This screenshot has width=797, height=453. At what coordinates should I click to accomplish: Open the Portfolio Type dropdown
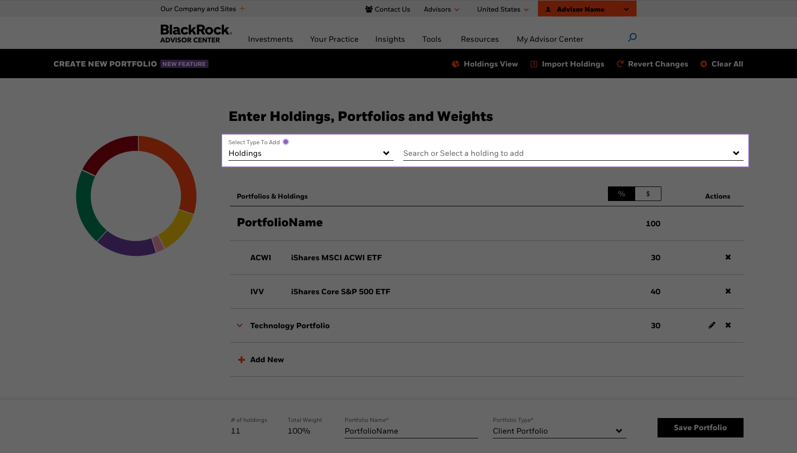tap(559, 431)
